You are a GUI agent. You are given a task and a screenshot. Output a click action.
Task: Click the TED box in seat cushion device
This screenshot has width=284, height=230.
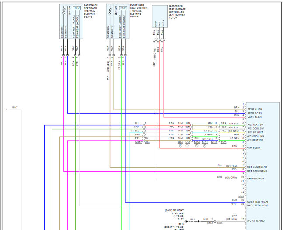tap(123, 8)
